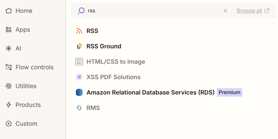This screenshot has width=278, height=139.
Task: Click the magnifier search icon
Action: tap(81, 11)
